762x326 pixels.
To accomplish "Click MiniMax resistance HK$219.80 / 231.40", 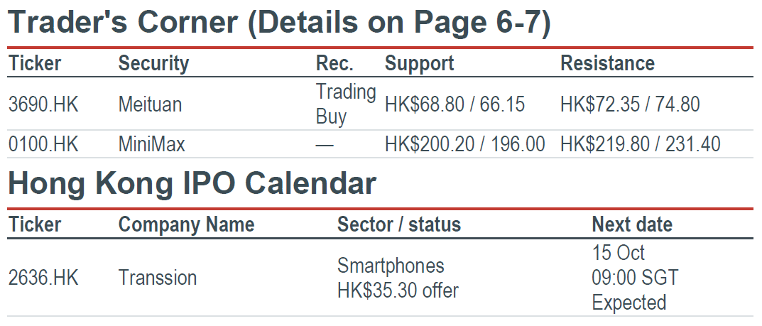I will tap(641, 145).
